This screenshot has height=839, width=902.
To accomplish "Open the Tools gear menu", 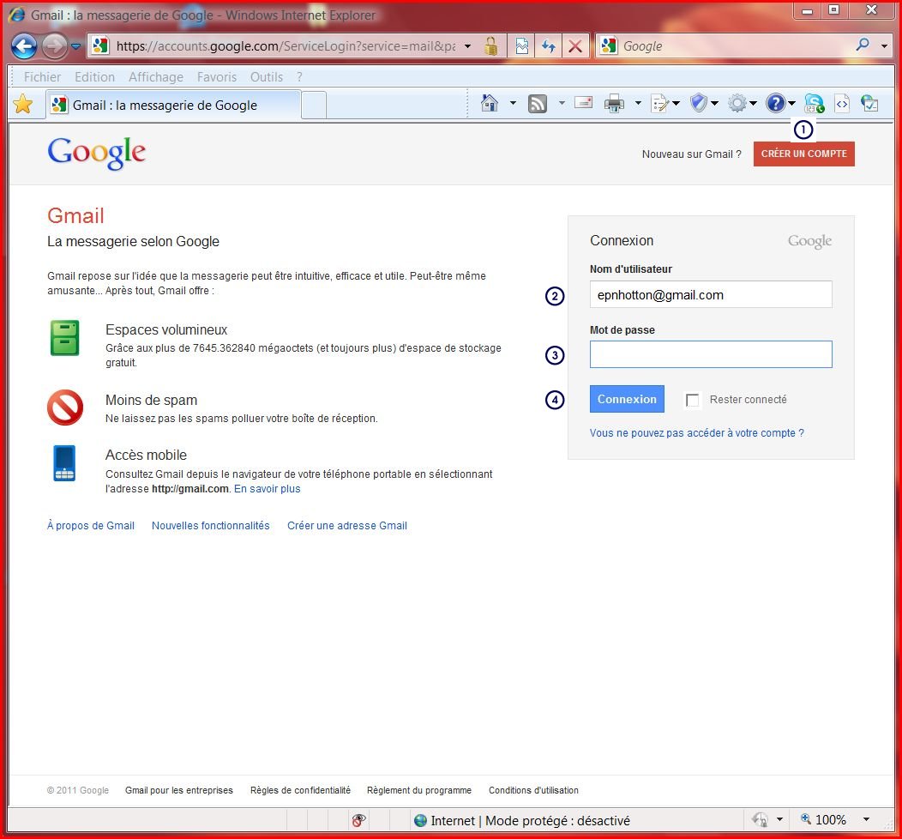I will click(743, 104).
